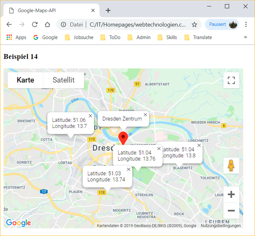Go back with the browser back arrow

(x=9, y=25)
